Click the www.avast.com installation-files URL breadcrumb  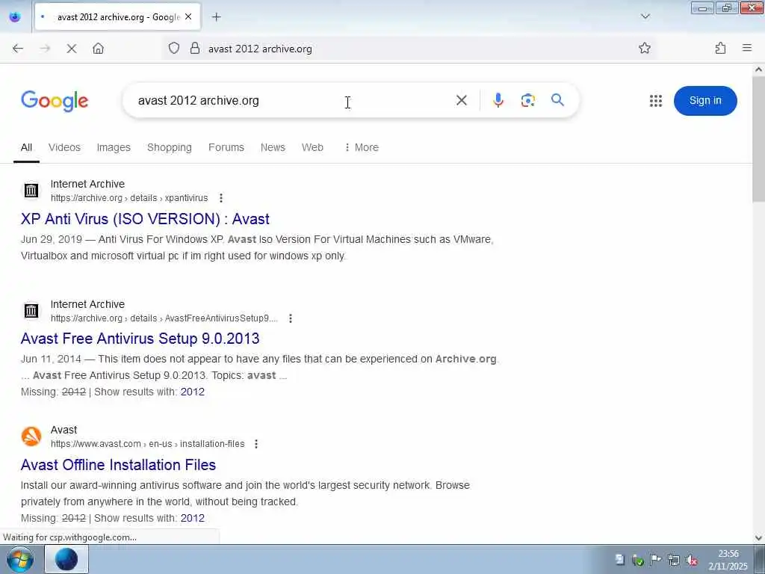[x=147, y=444]
